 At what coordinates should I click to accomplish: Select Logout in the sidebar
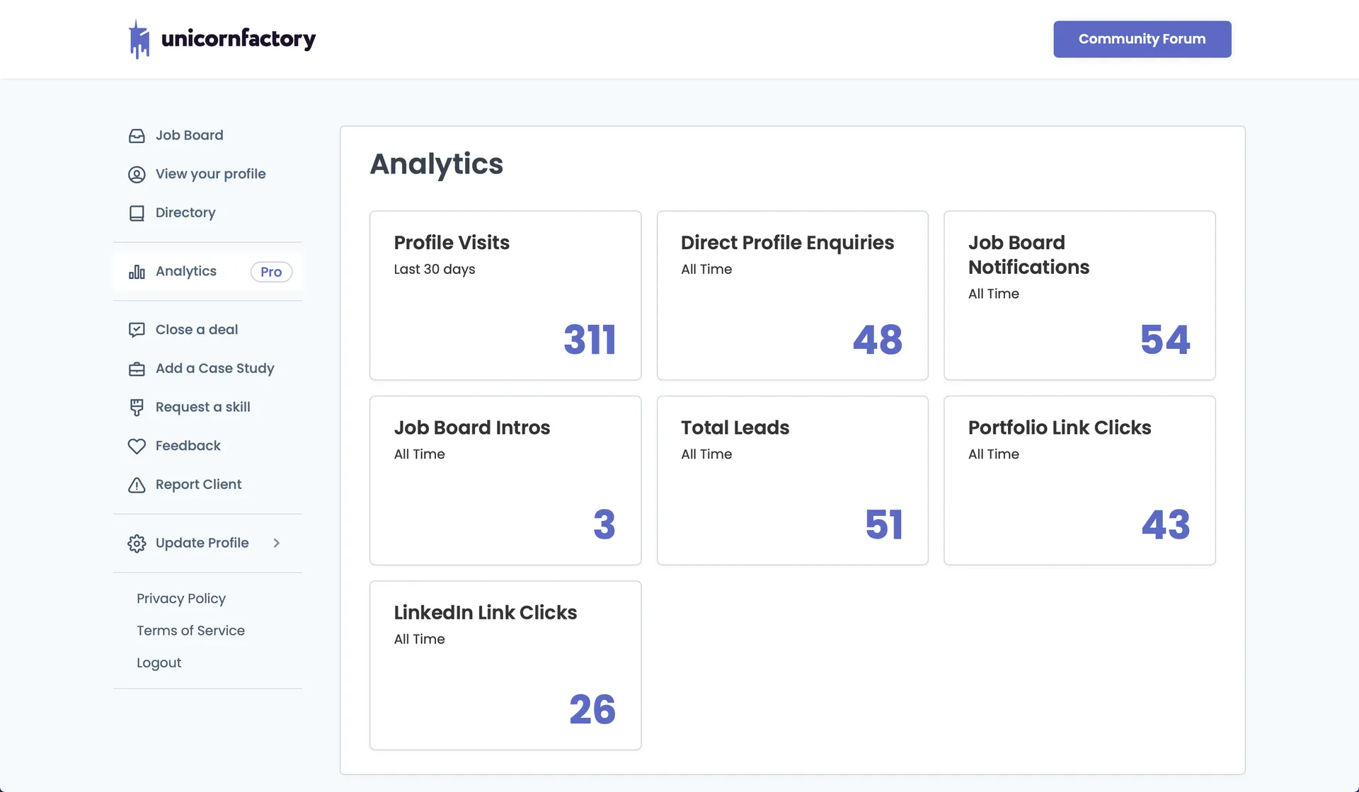pos(159,663)
